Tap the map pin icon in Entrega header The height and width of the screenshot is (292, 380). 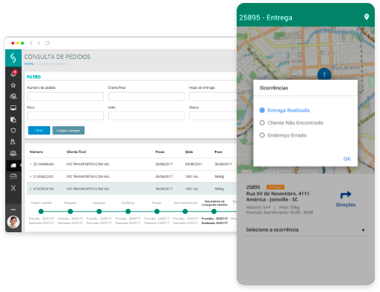point(367,17)
